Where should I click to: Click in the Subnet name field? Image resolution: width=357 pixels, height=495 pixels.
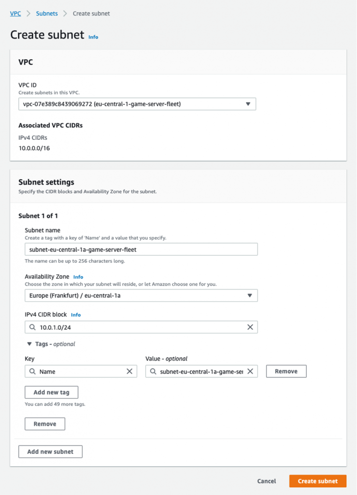141,249
